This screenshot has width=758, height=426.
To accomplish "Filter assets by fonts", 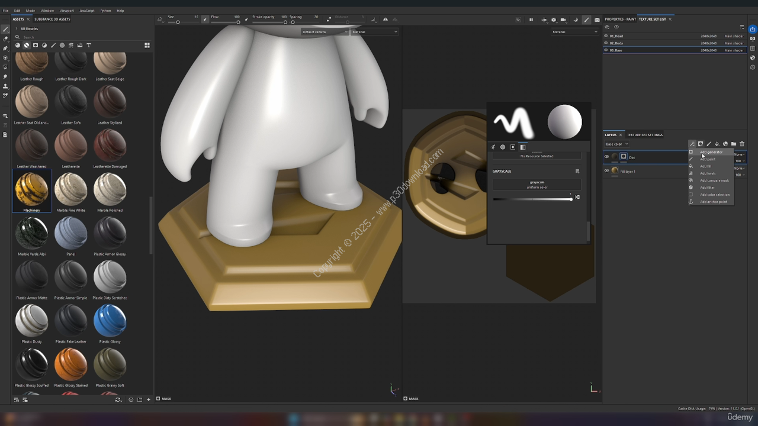I will pos(89,45).
